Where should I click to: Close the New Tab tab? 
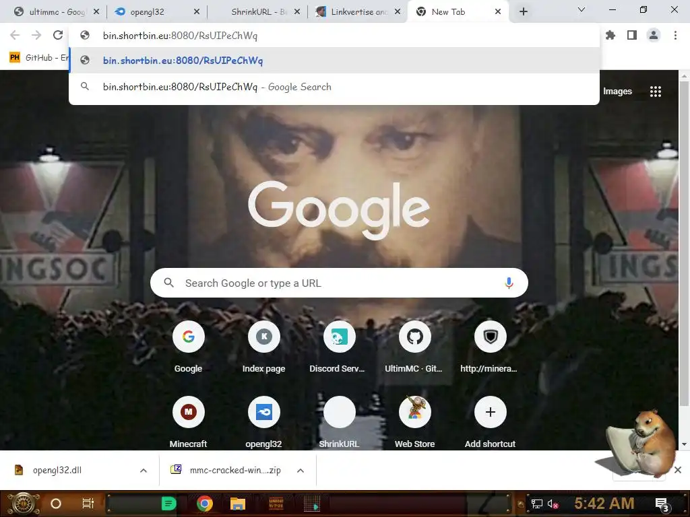coord(498,12)
